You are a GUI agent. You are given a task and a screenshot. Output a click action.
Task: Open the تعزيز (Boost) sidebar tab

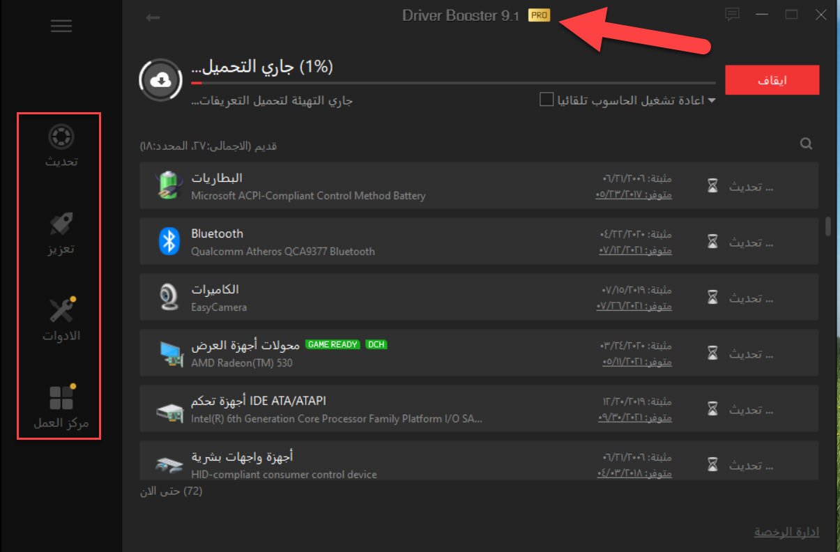pos(61,233)
